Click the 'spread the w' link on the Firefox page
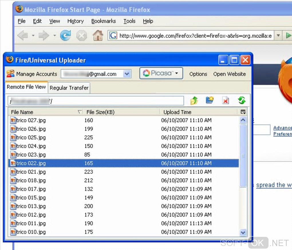Image resolution: width=292 pixels, height=250 pixels. (274, 185)
